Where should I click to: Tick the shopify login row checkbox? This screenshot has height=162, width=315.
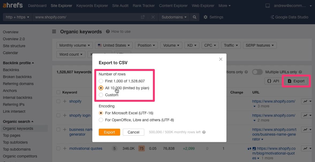(58, 115)
